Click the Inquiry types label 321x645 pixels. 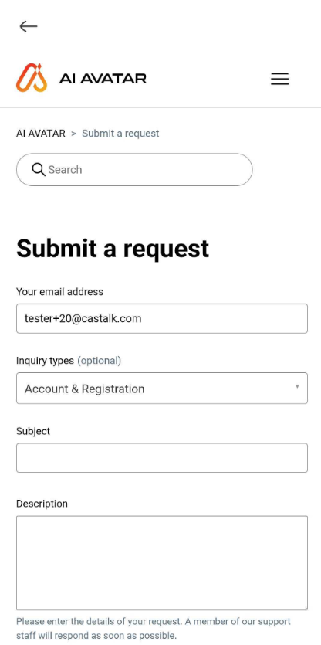[45, 361]
